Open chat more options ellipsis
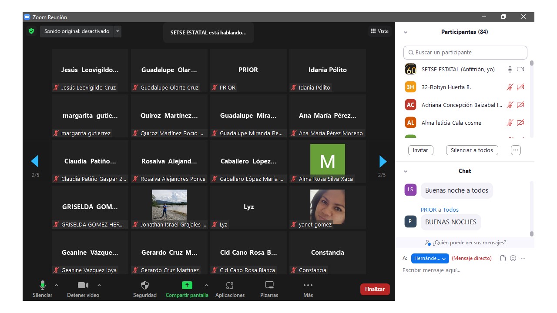The image size is (557, 313). (523, 258)
